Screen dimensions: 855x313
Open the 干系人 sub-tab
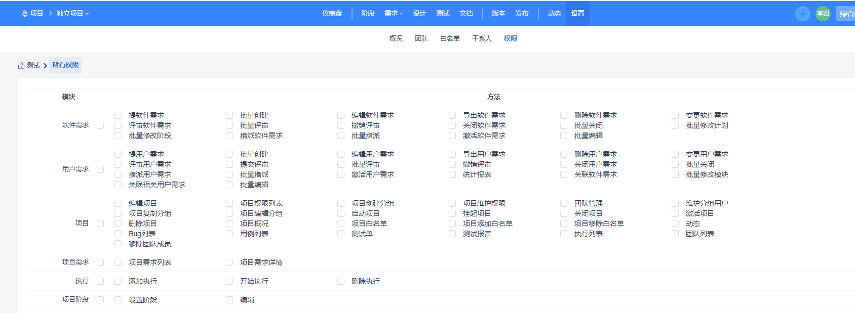pyautogui.click(x=482, y=38)
